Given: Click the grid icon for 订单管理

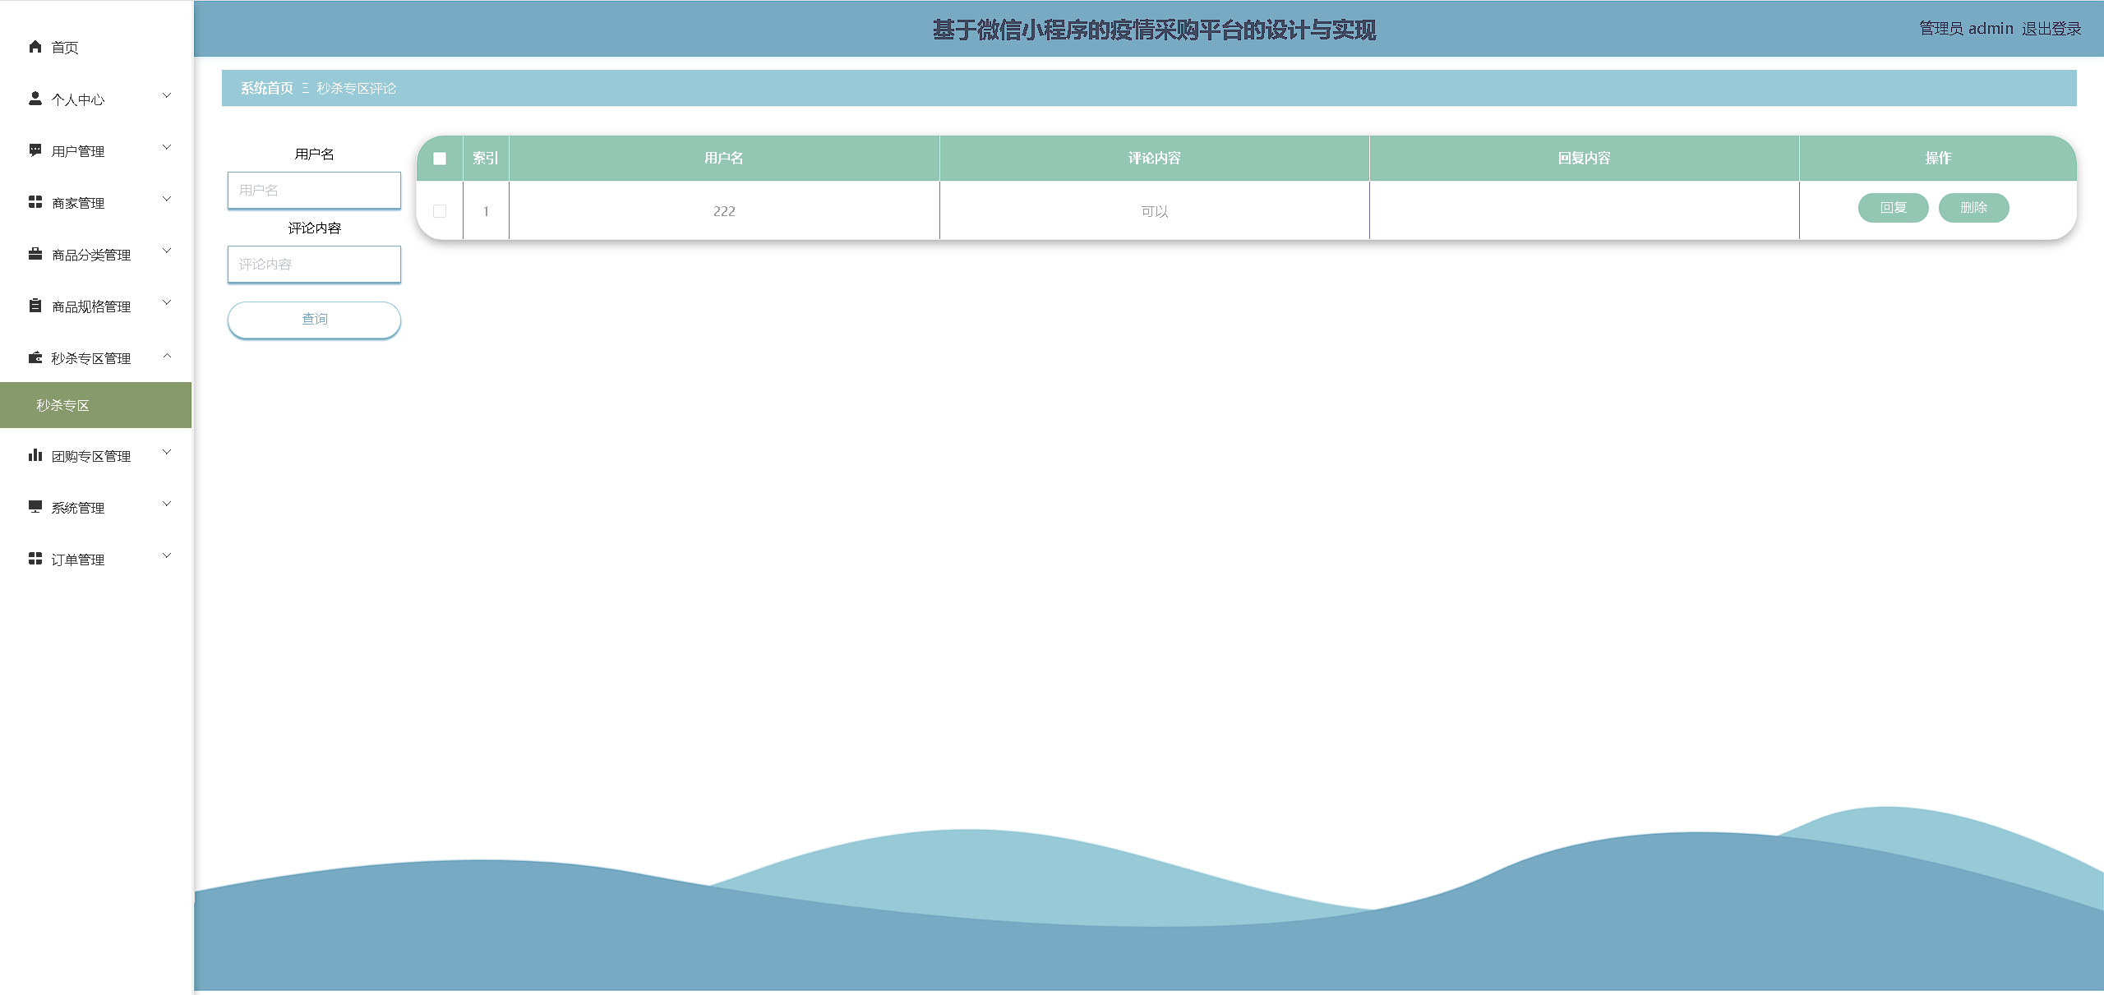Looking at the screenshot, I should point(35,559).
